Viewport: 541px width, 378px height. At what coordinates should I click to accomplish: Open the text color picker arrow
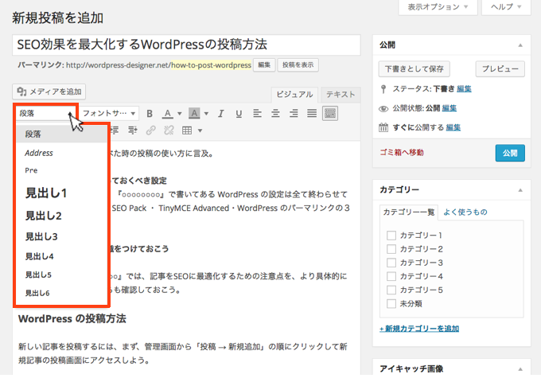(x=180, y=114)
